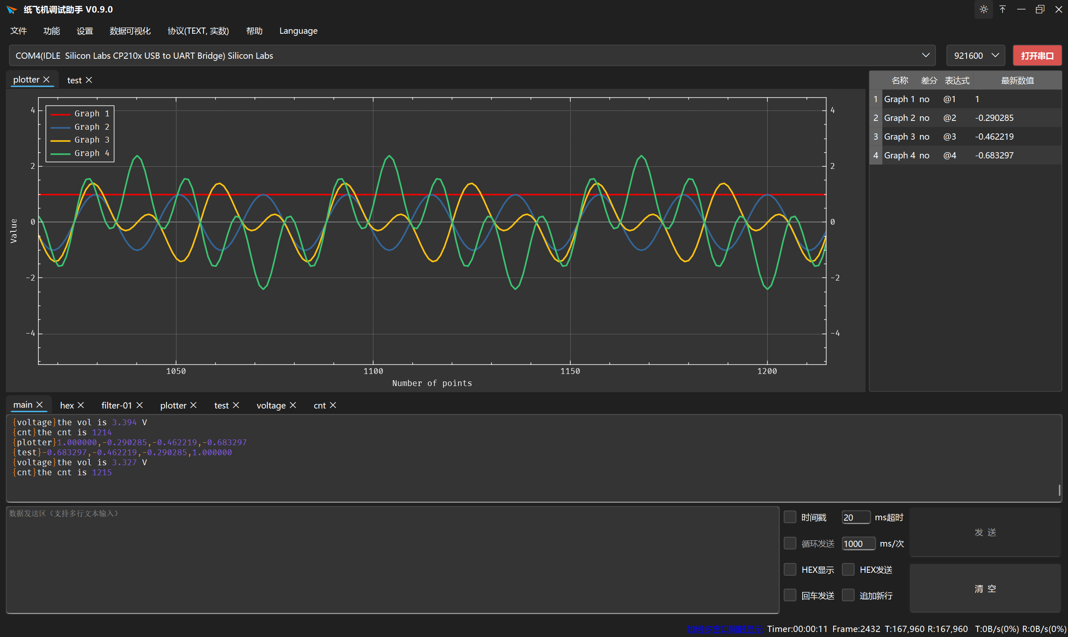Click the 清 空 clear button

985,589
